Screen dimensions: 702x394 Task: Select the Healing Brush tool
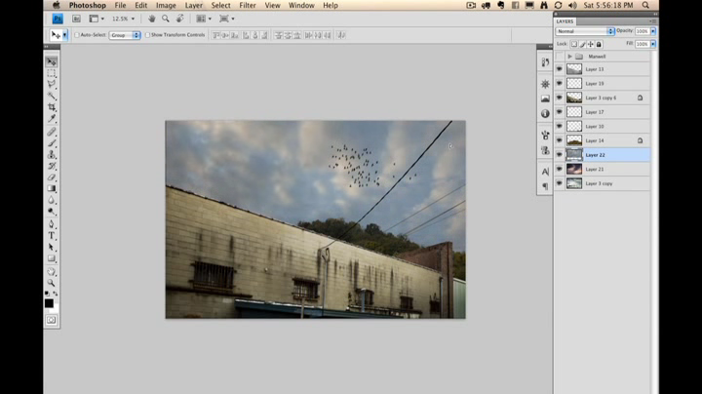[x=52, y=132]
